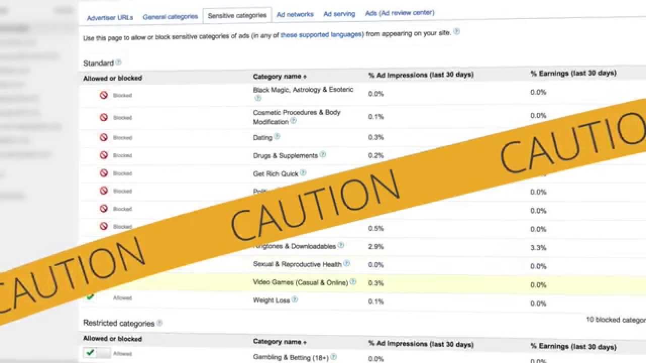Open help icon for Black Magic, Astrology & Esoteric
Screen dimensions: 646x363
point(258,98)
